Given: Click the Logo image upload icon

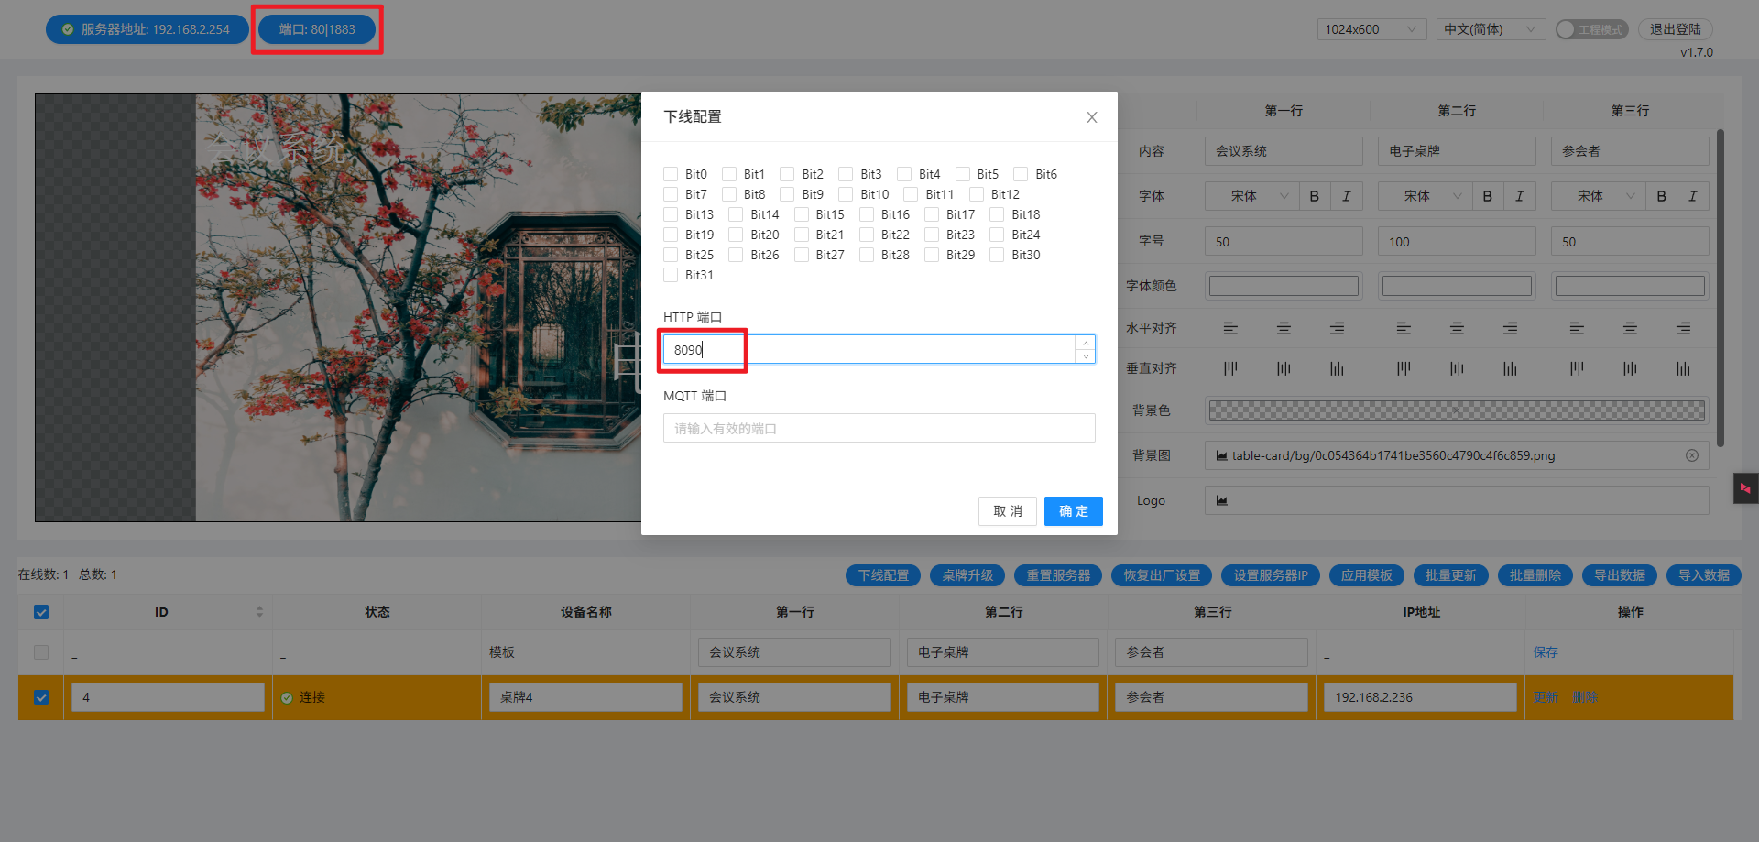Looking at the screenshot, I should [x=1222, y=500].
